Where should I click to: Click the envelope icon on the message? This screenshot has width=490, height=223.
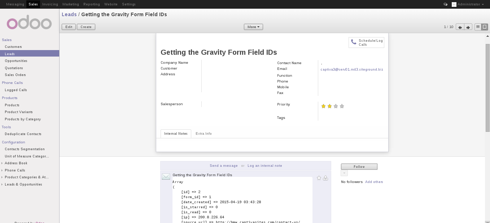166,177
